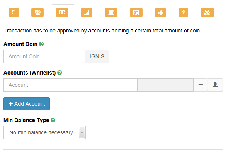
Task: Click the IGNIS currency label addon
Action: (x=97, y=56)
